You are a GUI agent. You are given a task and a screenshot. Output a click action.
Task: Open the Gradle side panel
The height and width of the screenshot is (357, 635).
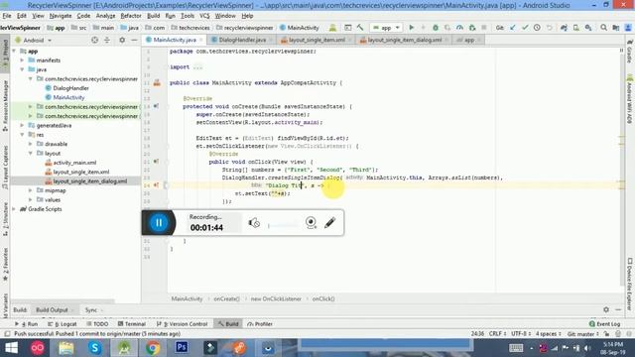(630, 52)
